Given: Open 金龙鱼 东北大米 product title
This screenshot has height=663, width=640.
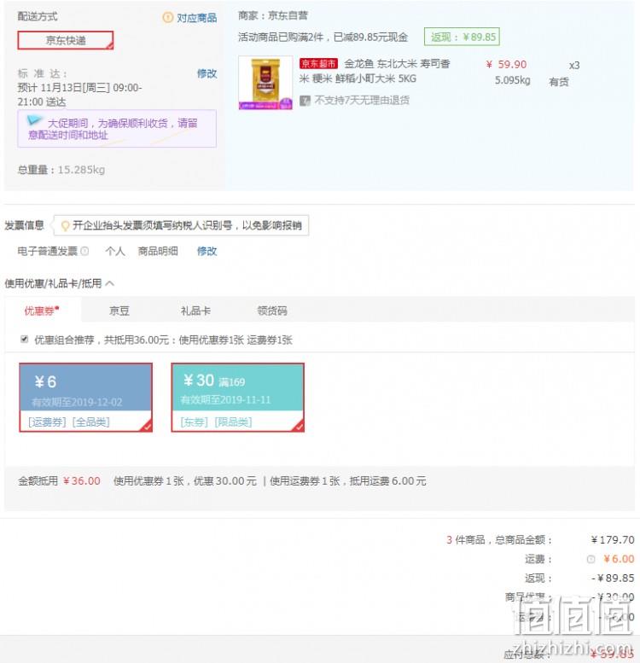Looking at the screenshot, I should [x=375, y=71].
